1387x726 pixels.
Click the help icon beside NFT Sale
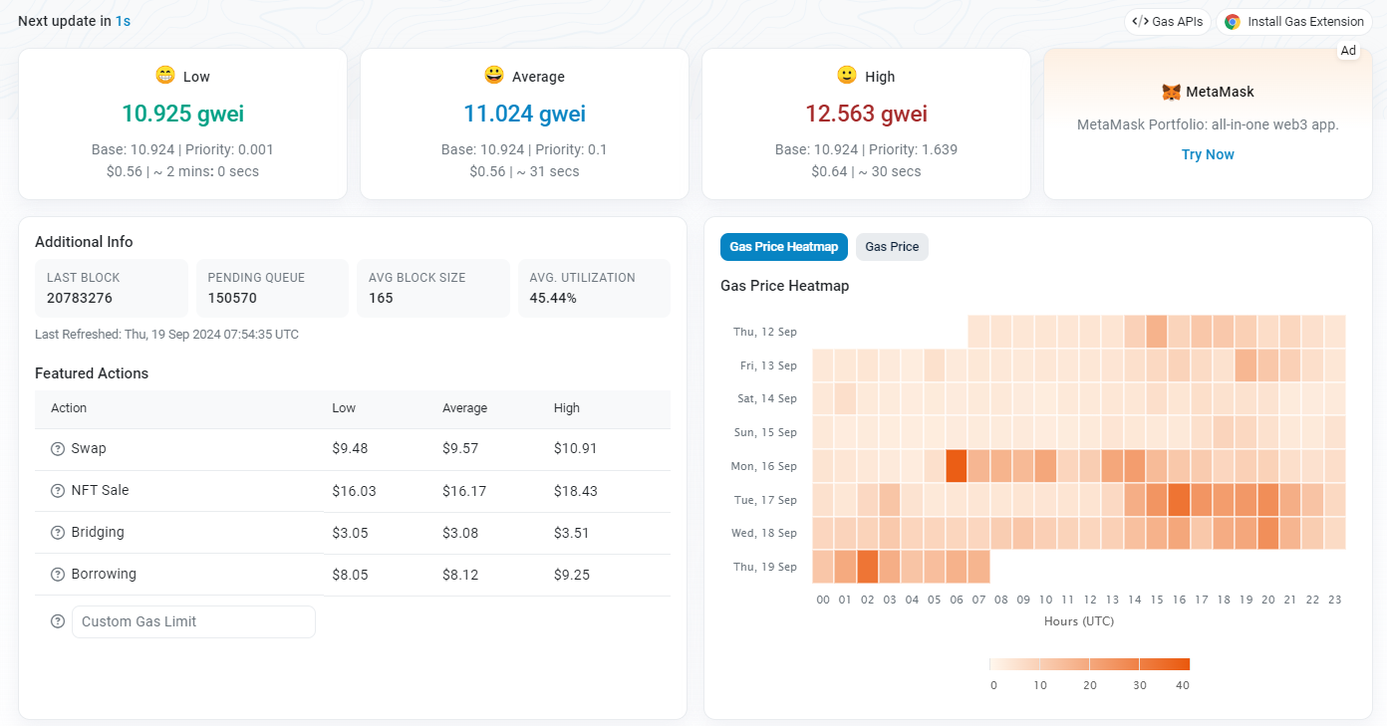coord(58,491)
